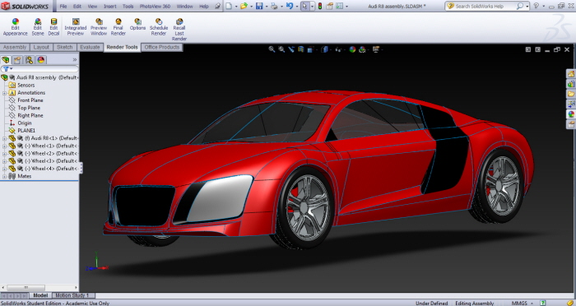The height and width of the screenshot is (306, 576).
Task: Save the assembly with the floppy icon
Action: click(259, 7)
